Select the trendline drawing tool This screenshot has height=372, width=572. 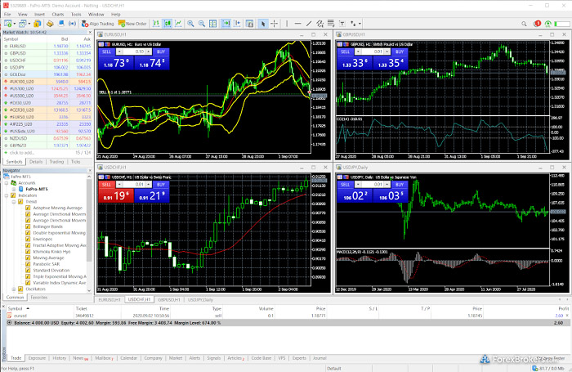pyautogui.click(x=309, y=24)
